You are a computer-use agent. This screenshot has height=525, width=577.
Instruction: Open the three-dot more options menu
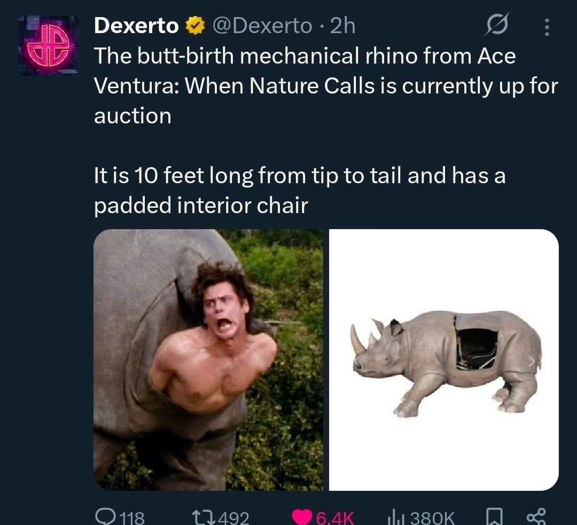point(547,27)
